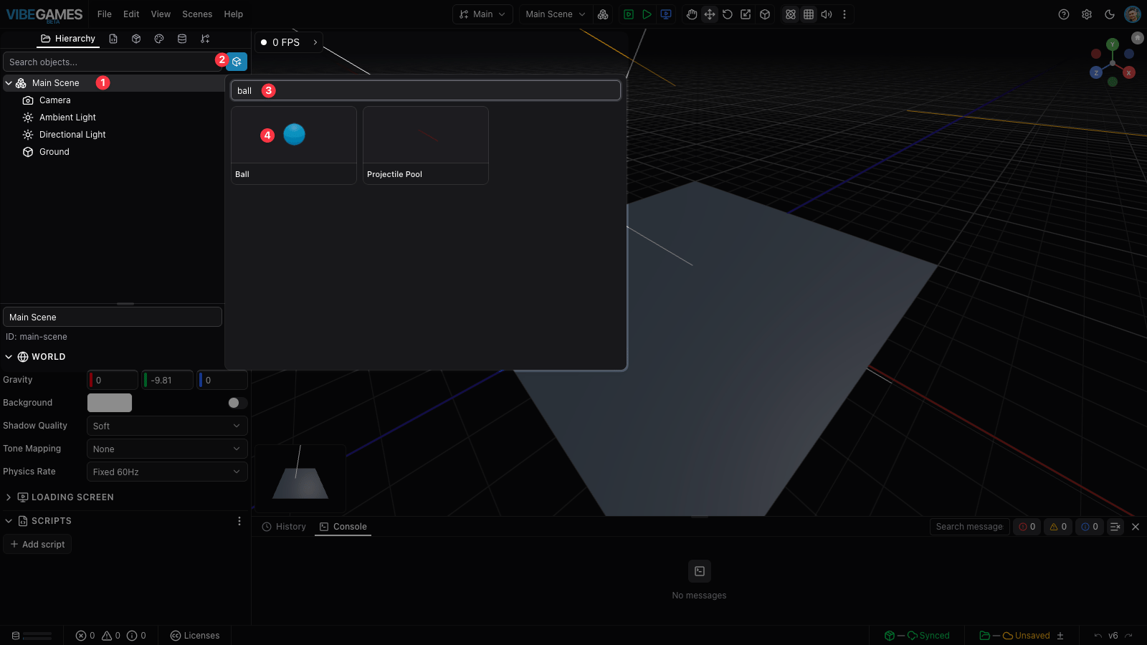The image size is (1147, 645).
Task: Click the blue monitor play icon
Action: (666, 14)
